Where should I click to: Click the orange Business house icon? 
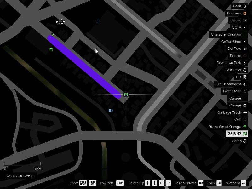[x=245, y=13]
